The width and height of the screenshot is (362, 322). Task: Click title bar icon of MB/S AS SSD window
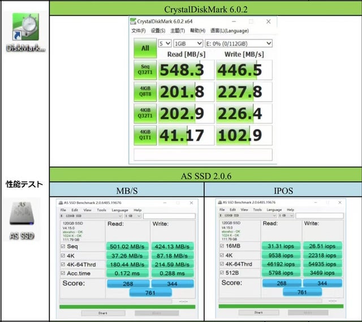(x=61, y=203)
